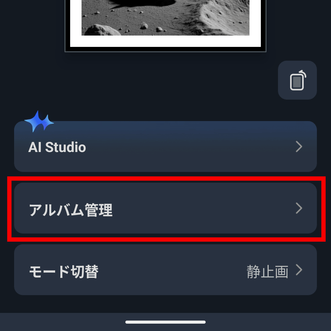Select the 静止画 mode value
The height and width of the screenshot is (331, 331).
268,272
